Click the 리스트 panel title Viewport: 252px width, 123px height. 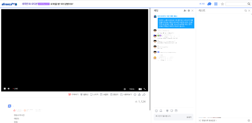(202, 10)
